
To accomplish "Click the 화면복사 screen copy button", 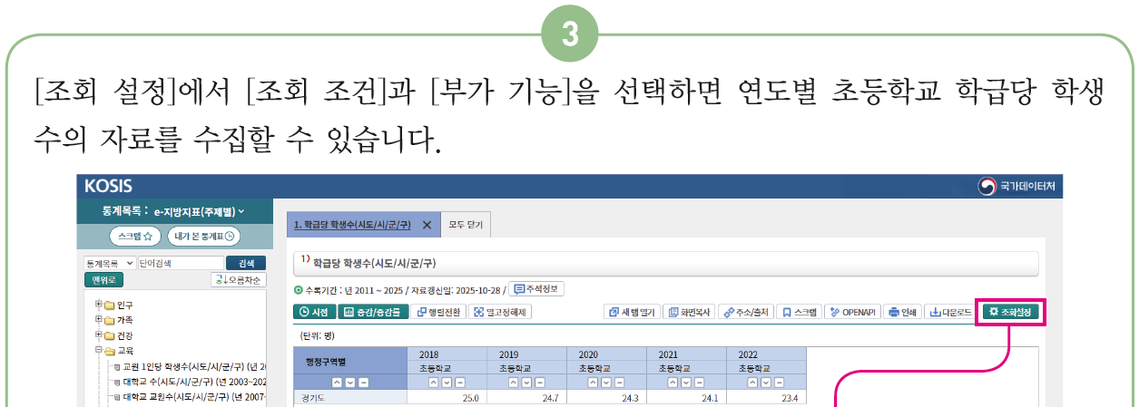I will [688, 312].
